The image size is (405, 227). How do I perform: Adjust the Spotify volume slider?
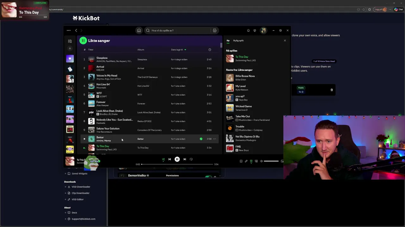click(271, 161)
